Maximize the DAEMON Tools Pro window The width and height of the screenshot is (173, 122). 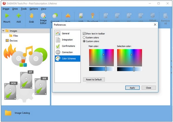[158, 3]
